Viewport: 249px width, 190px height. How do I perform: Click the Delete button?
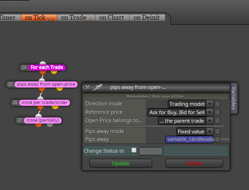(x=194, y=163)
